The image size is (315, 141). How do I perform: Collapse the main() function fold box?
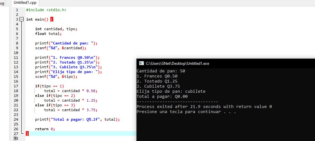coord(21,19)
